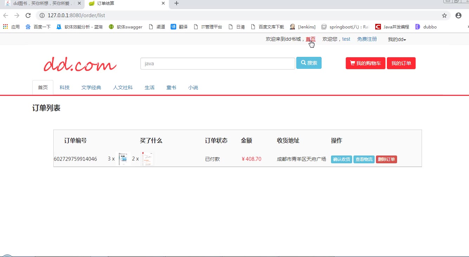Open 我的购物车 shopping cart
The image size is (469, 257).
click(x=365, y=63)
